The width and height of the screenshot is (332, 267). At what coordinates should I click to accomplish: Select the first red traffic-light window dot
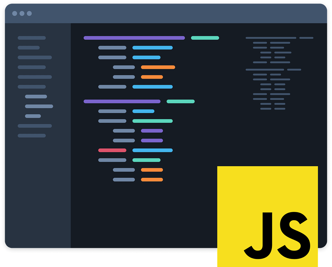pos(15,13)
